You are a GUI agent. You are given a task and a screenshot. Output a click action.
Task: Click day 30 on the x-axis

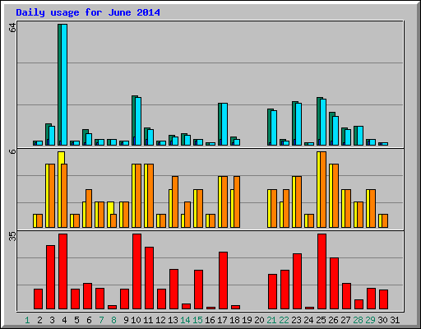pyautogui.click(x=382, y=320)
